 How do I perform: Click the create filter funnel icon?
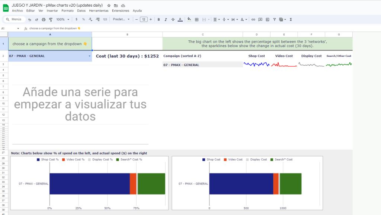click(274, 19)
